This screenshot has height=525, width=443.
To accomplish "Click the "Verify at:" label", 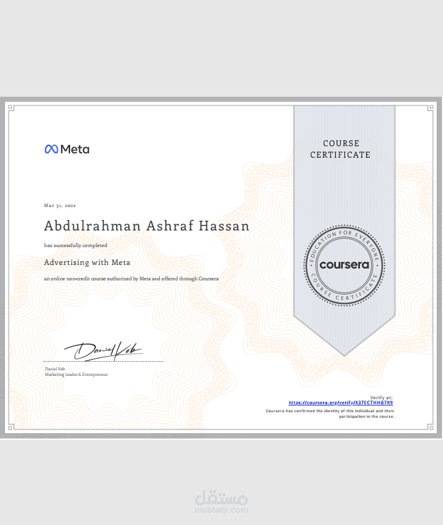I will coord(381,397).
